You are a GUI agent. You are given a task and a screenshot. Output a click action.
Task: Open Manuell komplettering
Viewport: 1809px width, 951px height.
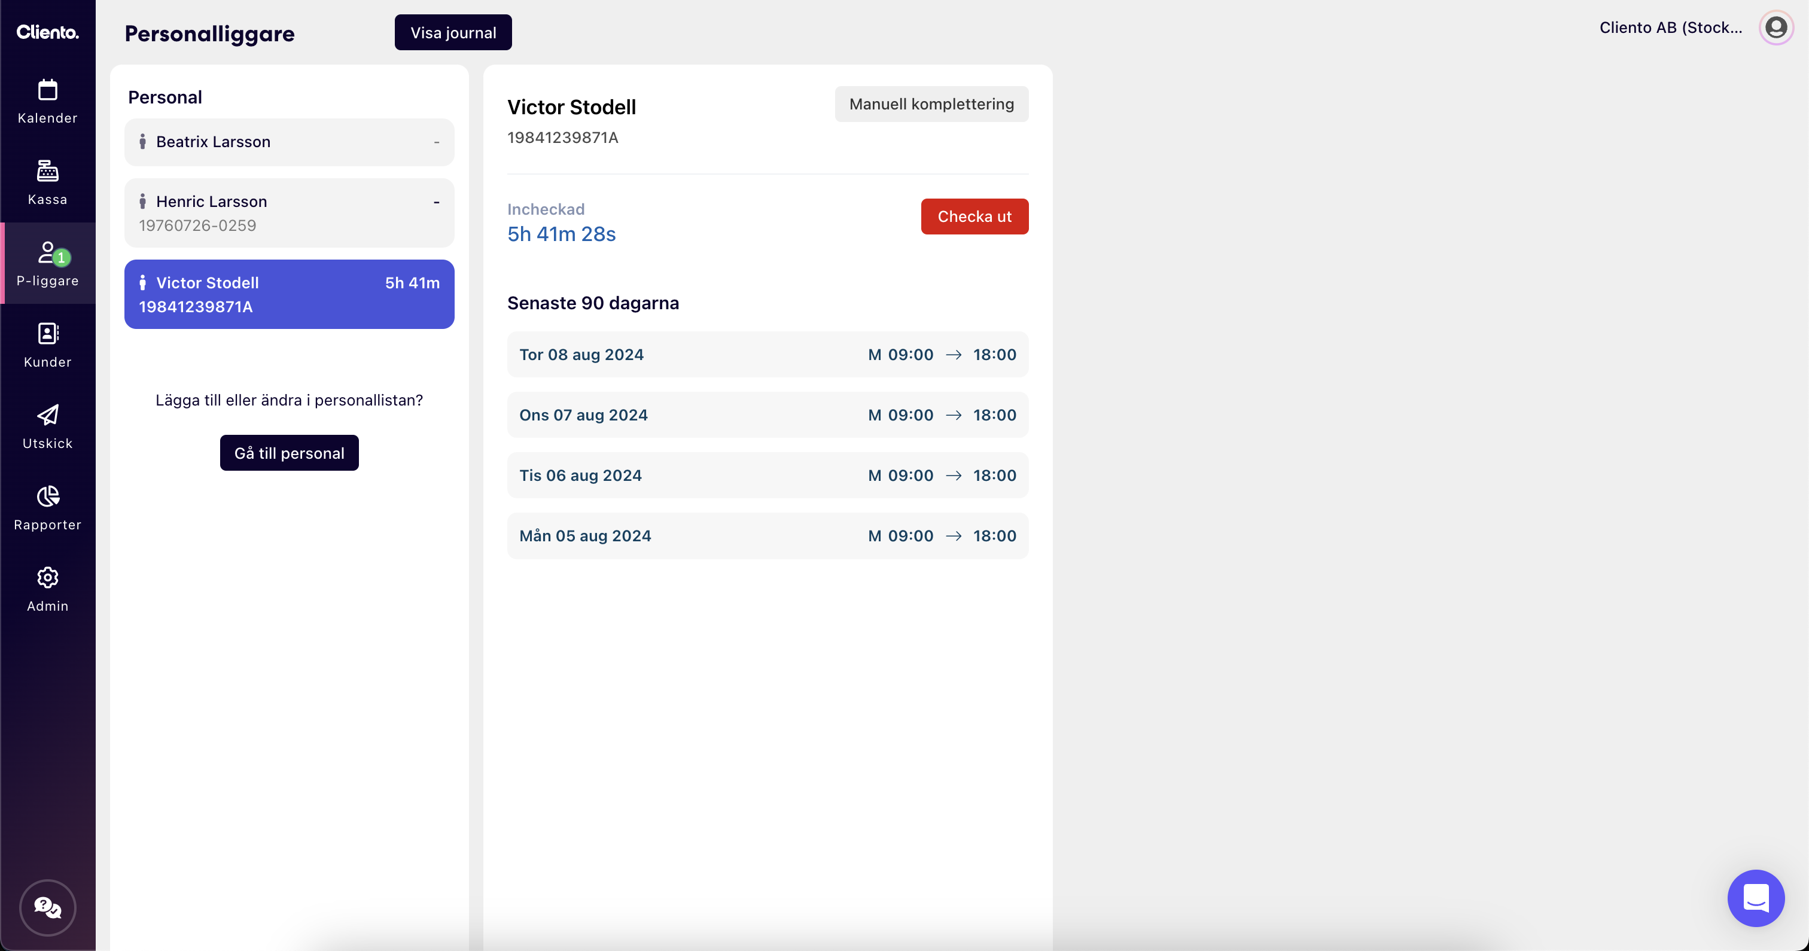click(931, 104)
